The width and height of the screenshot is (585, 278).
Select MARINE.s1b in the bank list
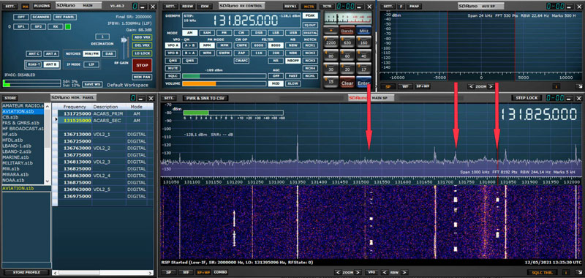23,157
